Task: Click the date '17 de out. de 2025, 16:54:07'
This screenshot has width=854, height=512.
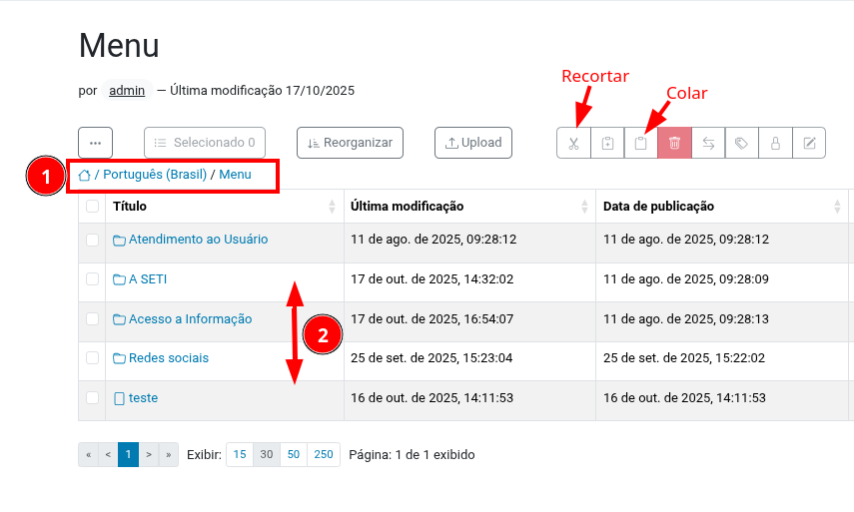Action: pyautogui.click(x=431, y=318)
